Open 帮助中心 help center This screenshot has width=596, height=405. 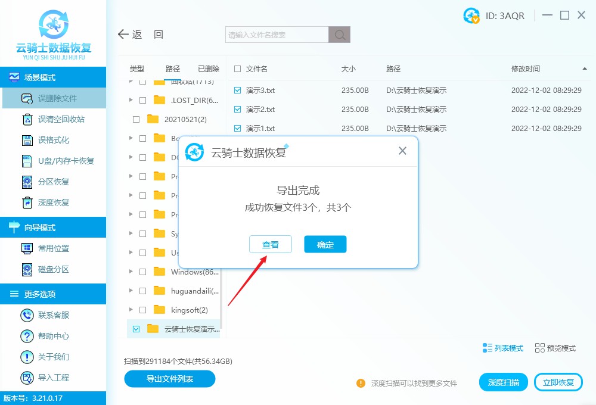pyautogui.click(x=27, y=336)
